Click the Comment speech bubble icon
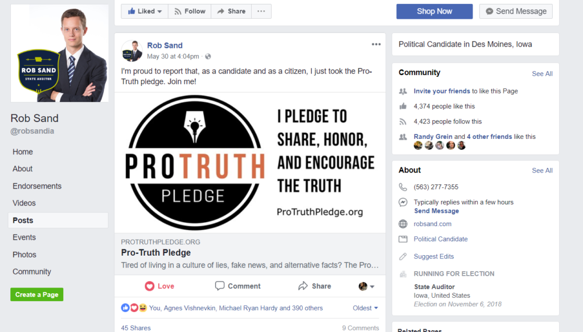This screenshot has width=583, height=332. [x=220, y=286]
